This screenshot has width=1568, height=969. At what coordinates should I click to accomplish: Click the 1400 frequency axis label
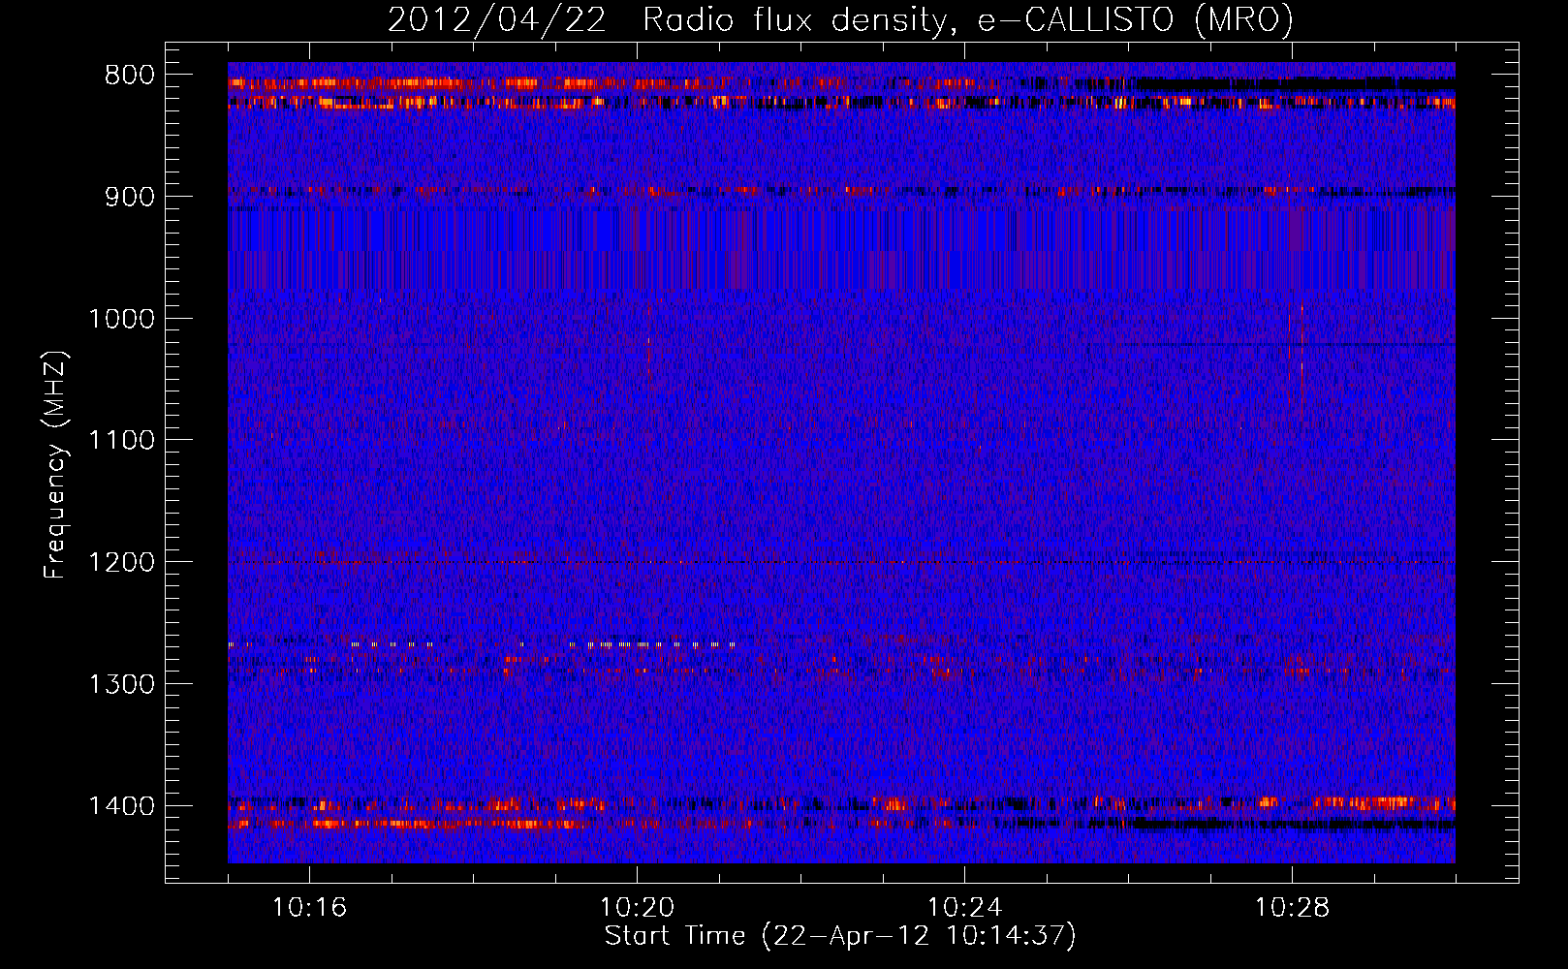(121, 806)
